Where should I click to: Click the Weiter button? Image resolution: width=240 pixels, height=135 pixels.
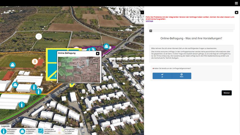[x=226, y=93]
